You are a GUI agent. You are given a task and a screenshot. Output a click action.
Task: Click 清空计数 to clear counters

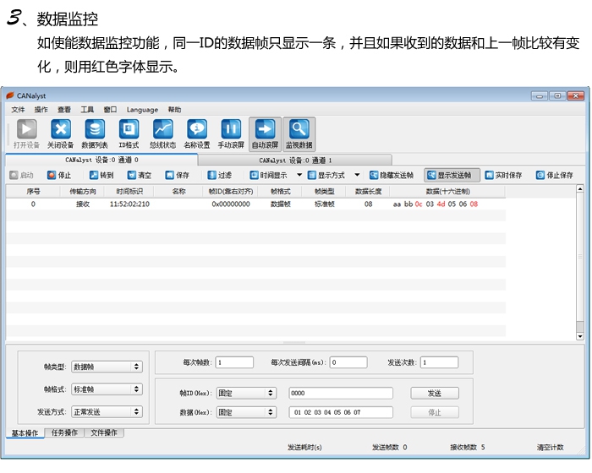click(550, 447)
